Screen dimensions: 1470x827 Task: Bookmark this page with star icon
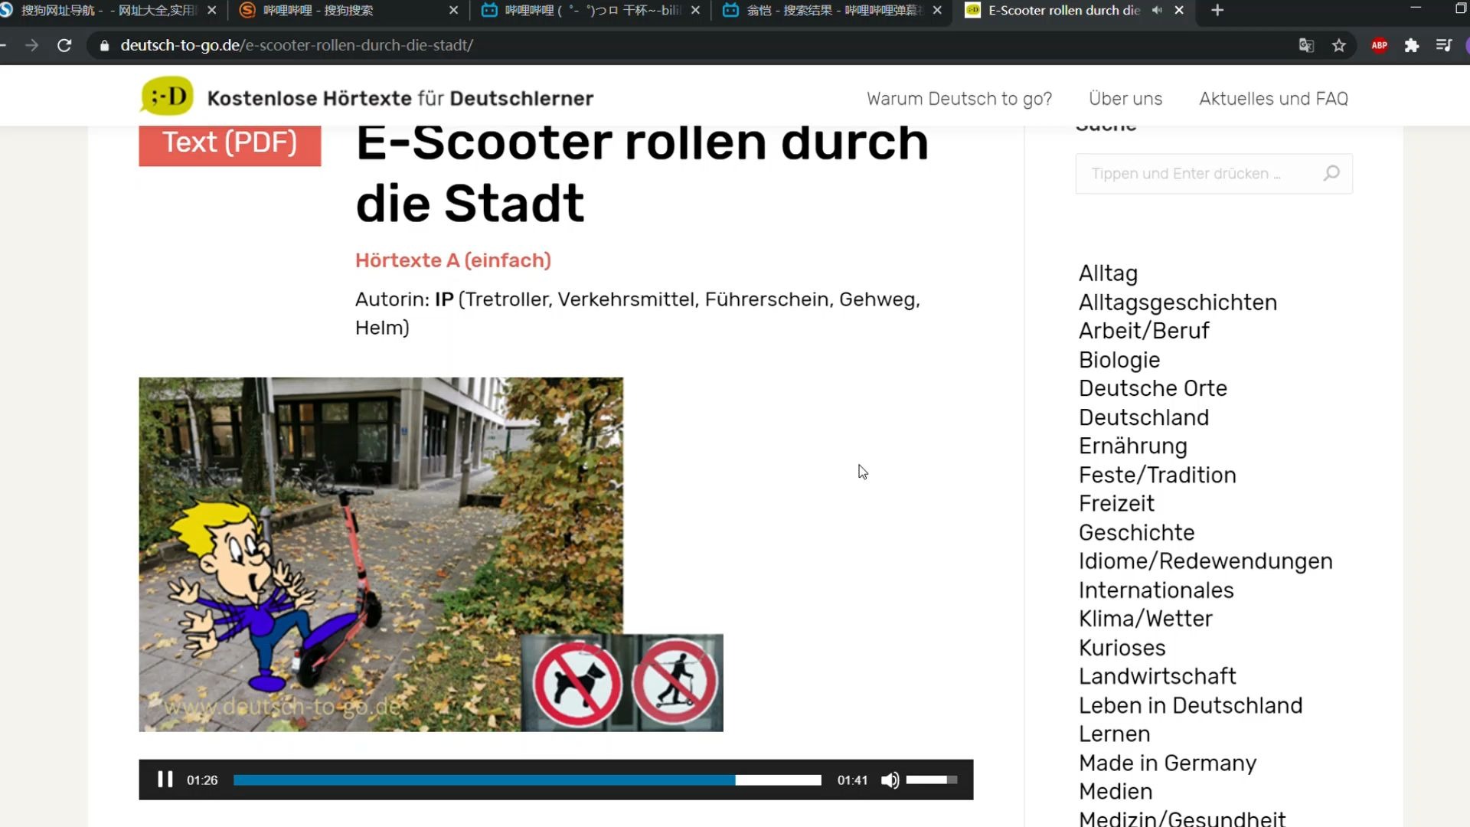[x=1338, y=45]
